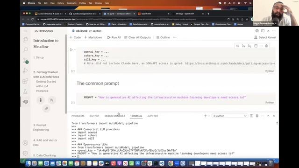The width and height of the screenshot is (299, 168).
Task: Click the Chrome address bar
Action: click(132, 19)
